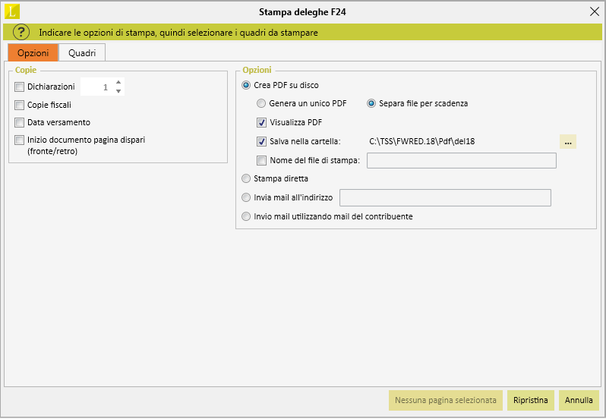
Task: Close the Stampa deleghe F24 dialog
Action: (x=595, y=11)
